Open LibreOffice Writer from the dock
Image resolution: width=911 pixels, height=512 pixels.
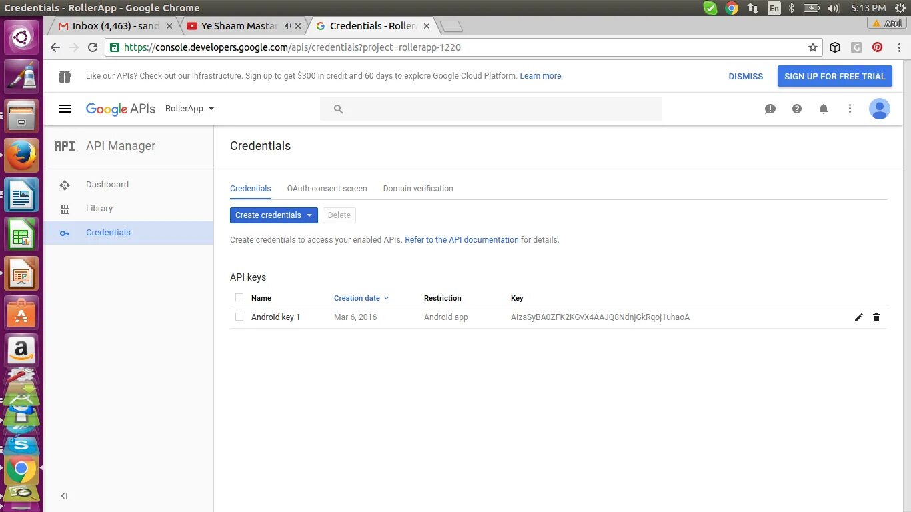[21, 195]
